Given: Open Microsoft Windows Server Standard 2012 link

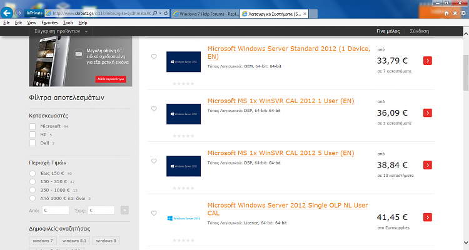Looking at the screenshot, I should click(x=289, y=52).
